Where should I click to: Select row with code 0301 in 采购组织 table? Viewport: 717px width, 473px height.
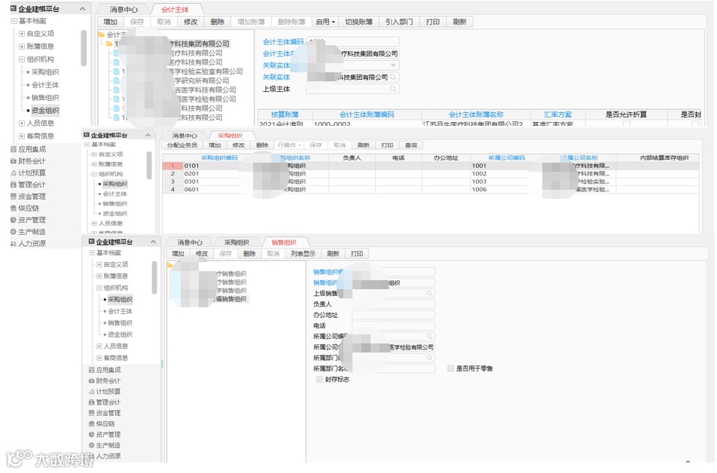430,182
